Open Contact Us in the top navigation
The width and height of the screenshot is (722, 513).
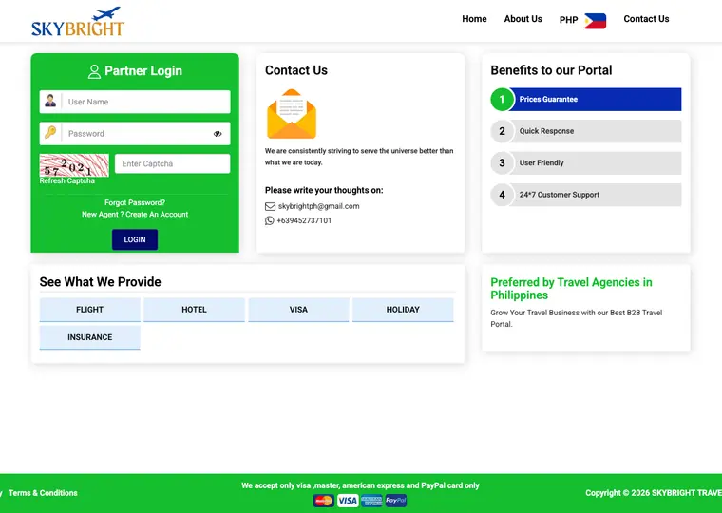tap(646, 19)
